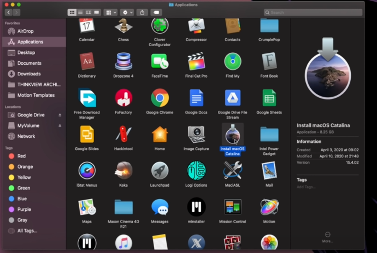377x253 pixels.
Task: Switch to column view
Action: point(88,12)
